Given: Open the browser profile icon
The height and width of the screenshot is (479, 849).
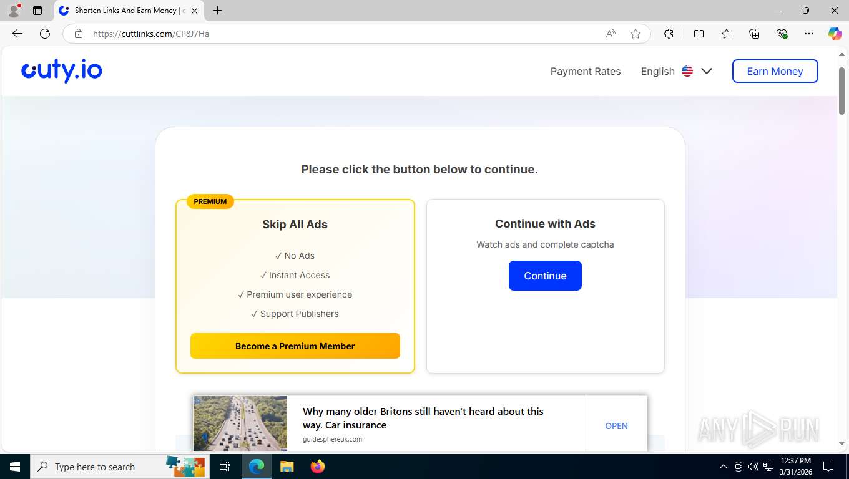Looking at the screenshot, I should pyautogui.click(x=14, y=11).
